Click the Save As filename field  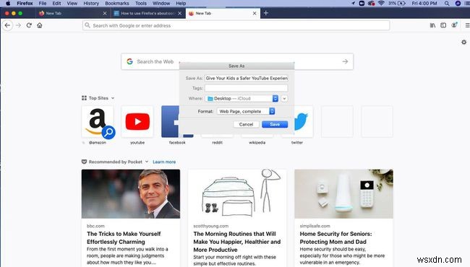(x=247, y=78)
